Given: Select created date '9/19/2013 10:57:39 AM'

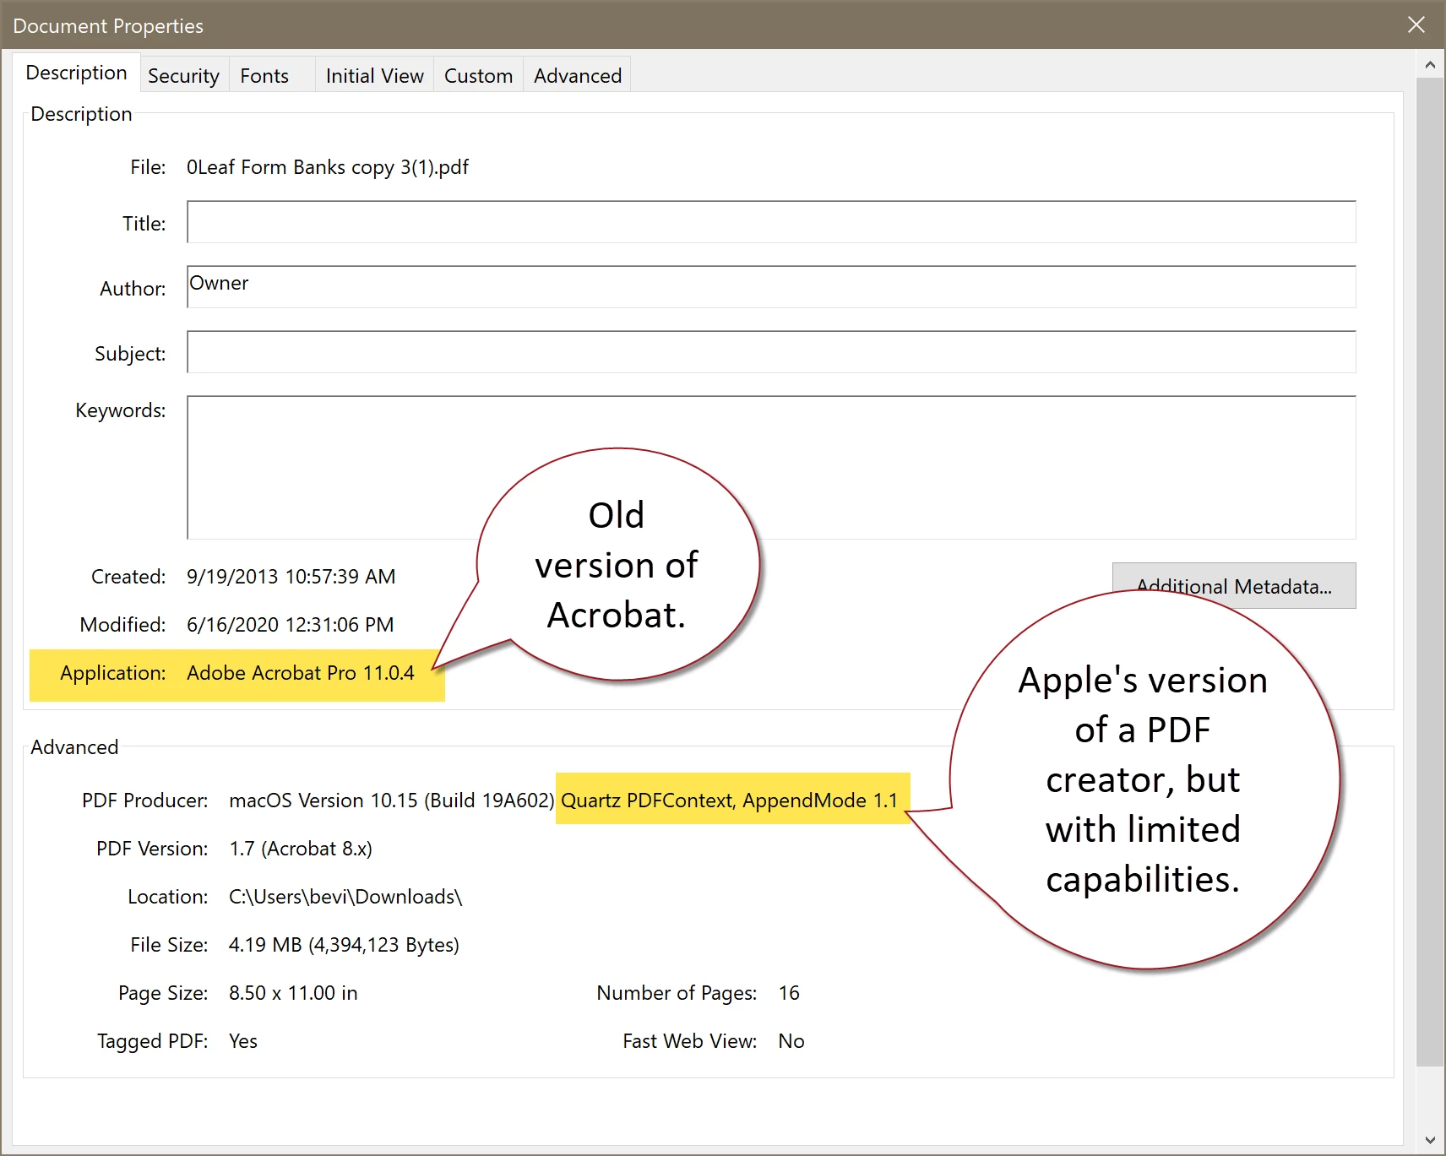Looking at the screenshot, I should tap(291, 577).
